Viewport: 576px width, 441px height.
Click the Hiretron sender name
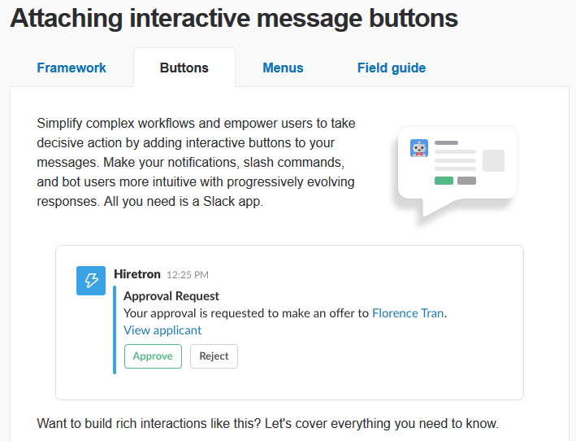tap(137, 274)
